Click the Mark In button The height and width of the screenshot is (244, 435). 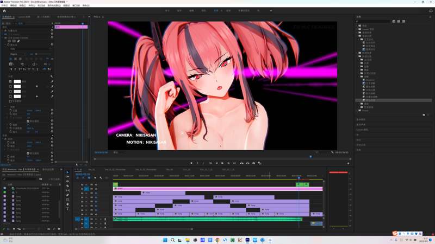(197, 163)
